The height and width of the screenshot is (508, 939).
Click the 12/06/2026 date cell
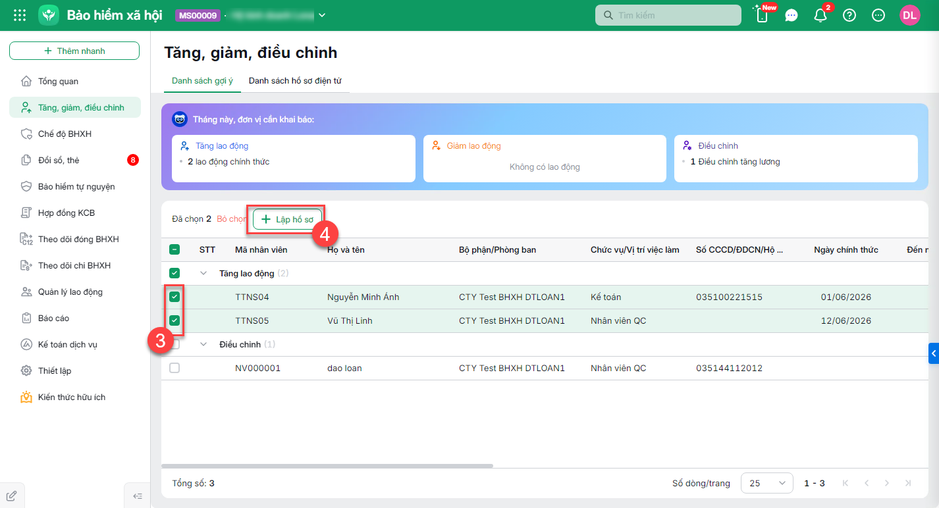846,320
